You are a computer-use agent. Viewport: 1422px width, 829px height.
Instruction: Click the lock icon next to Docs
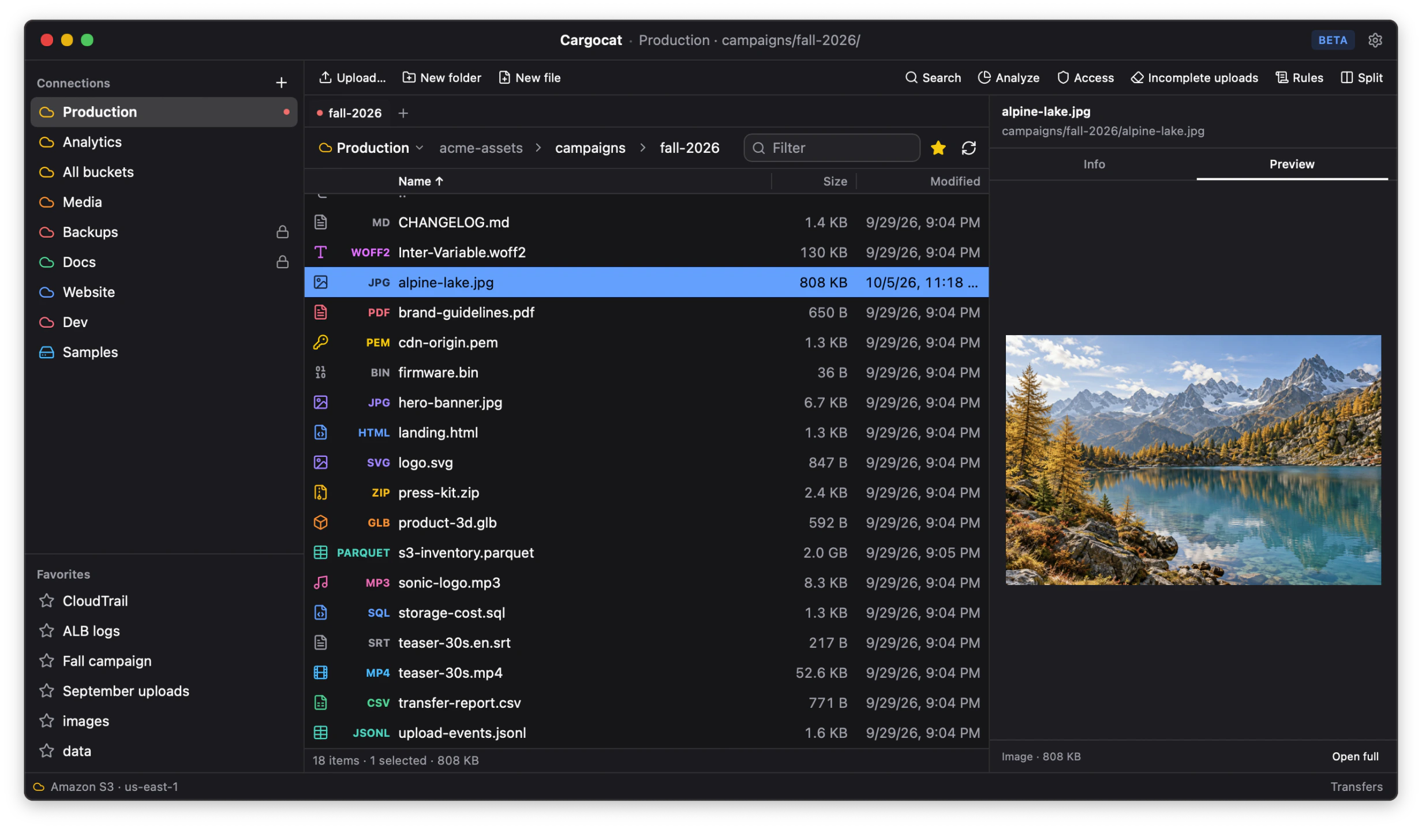tap(282, 262)
